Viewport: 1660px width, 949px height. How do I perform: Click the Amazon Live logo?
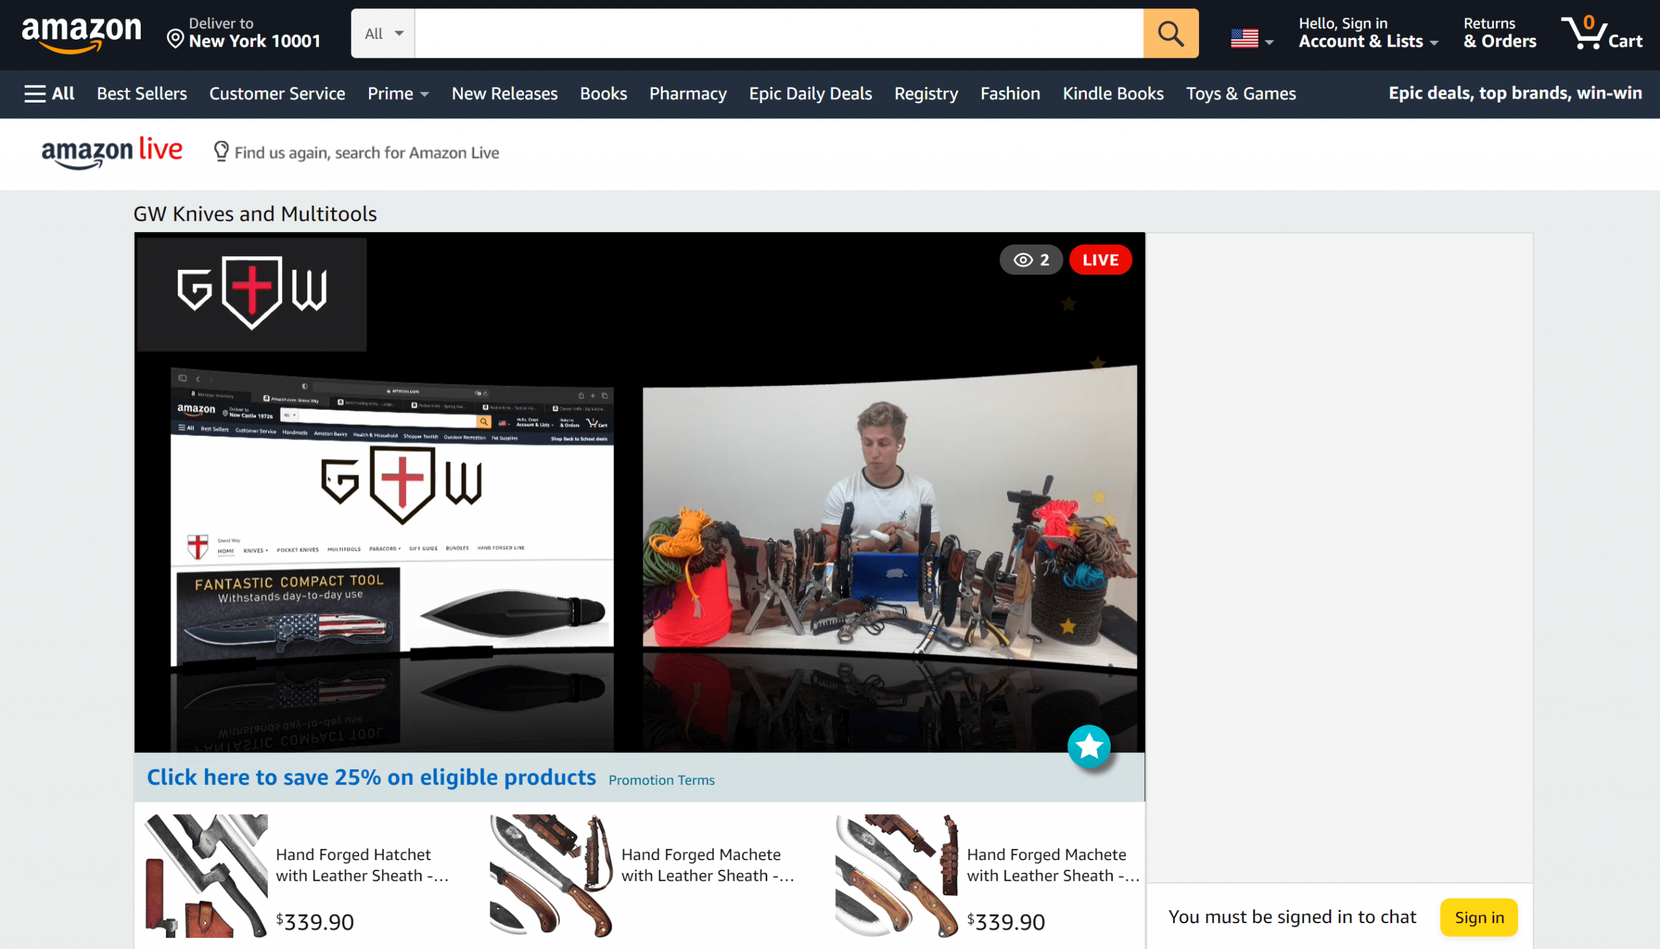[x=112, y=152]
